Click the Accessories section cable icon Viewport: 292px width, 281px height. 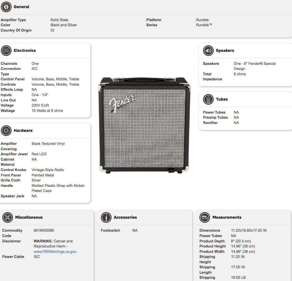point(106,217)
